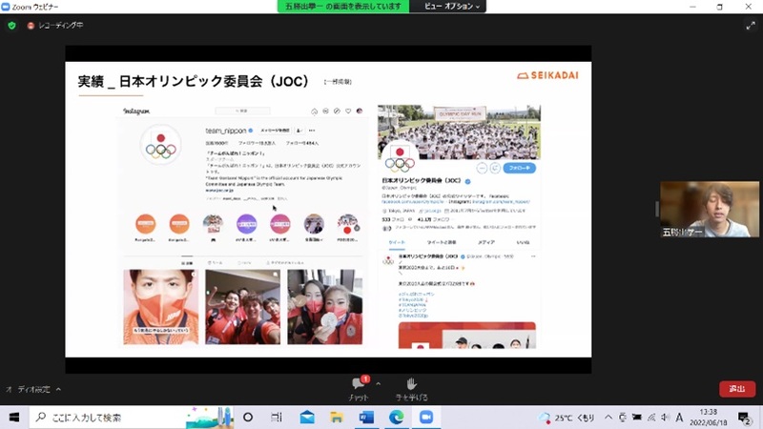Click the SEIKADAI logo on the slide
The height and width of the screenshot is (429, 763).
(547, 75)
